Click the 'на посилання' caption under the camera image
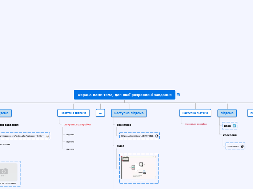This screenshot has height=189, width=253. (x=9, y=183)
